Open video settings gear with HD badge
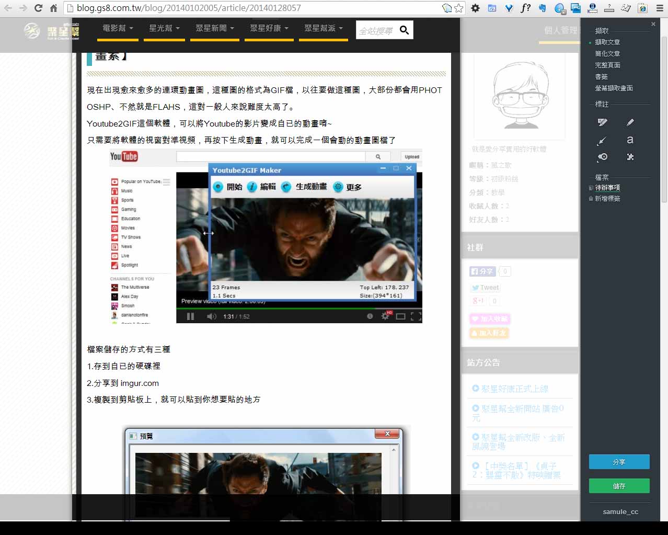The image size is (668, 535). 386,315
